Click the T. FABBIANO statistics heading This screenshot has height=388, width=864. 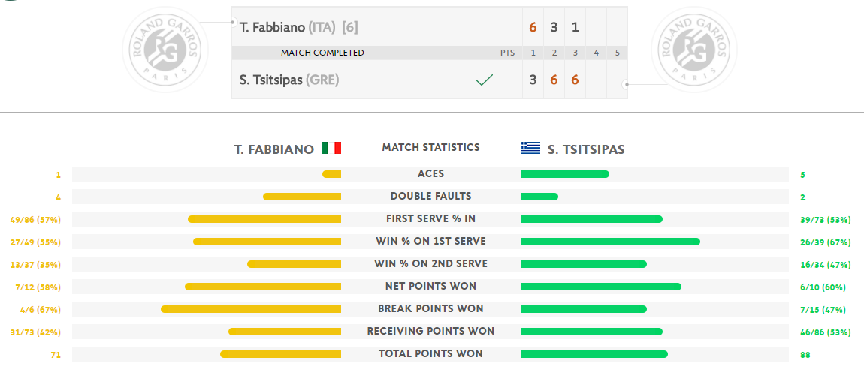274,149
